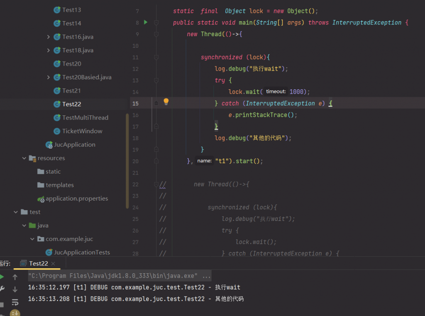Rerun Test22 with the green play button
Screen dimensions: 425x316
(2, 277)
